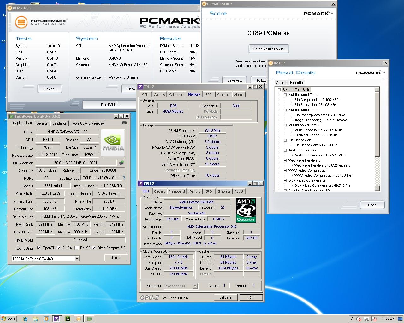This screenshot has height=323, width=404.
Task: Open the Windows Explorer folder taskbar icon
Action: (36, 319)
